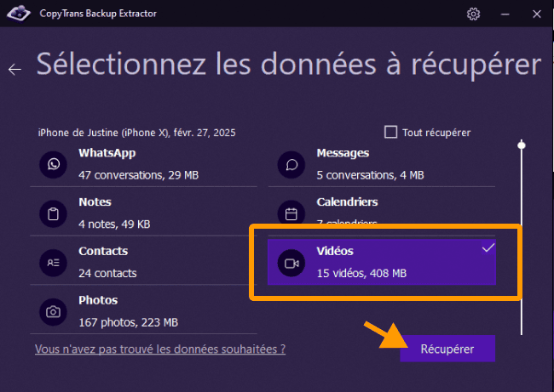Click the Récupérer button
This screenshot has width=554, height=392.
tap(447, 349)
